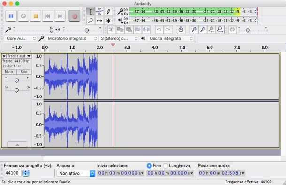Click the Inizio selezione time field
The image size is (286, 185).
pyautogui.click(x=120, y=173)
